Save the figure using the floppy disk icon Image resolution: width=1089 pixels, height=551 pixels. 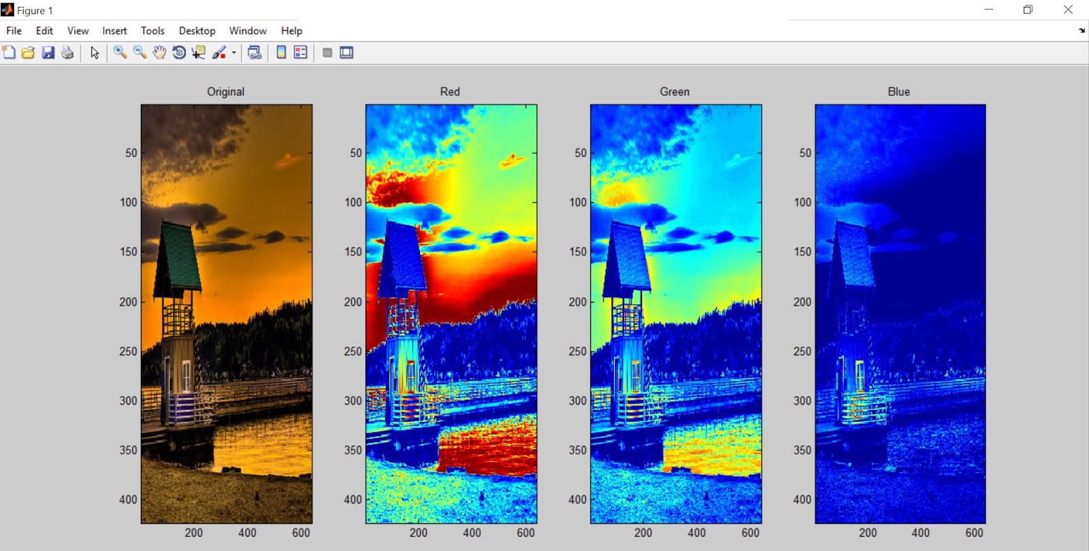(48, 52)
